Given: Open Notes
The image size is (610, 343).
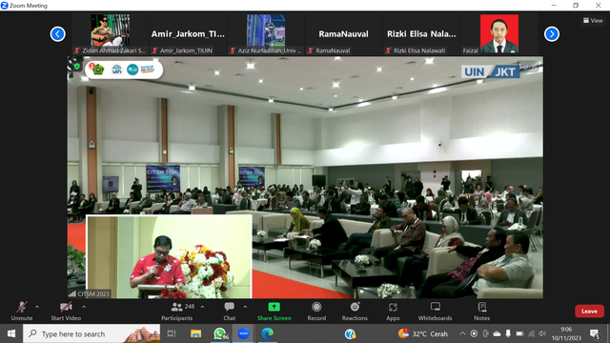Looking at the screenshot, I should point(481,312).
